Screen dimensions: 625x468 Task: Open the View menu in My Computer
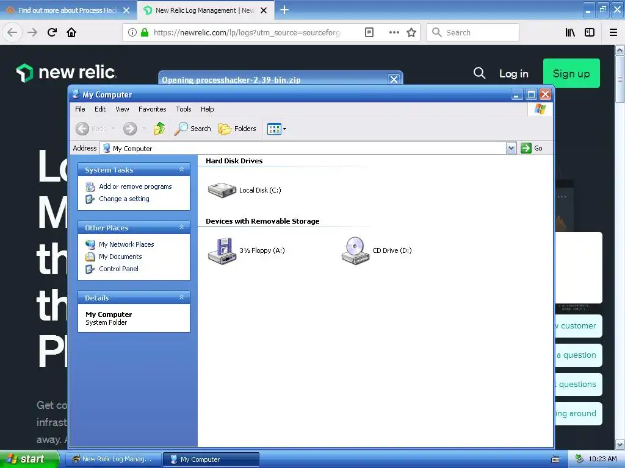[x=122, y=109]
